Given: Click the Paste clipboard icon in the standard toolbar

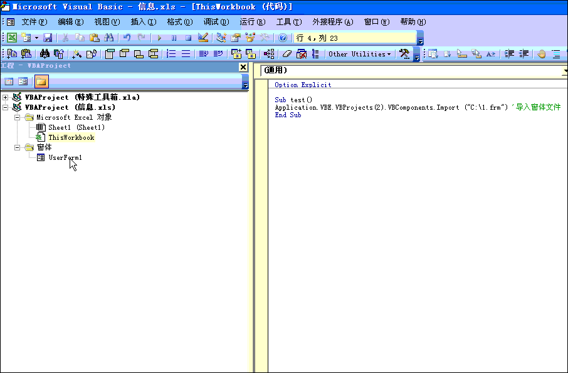Looking at the screenshot, I should (x=94, y=38).
